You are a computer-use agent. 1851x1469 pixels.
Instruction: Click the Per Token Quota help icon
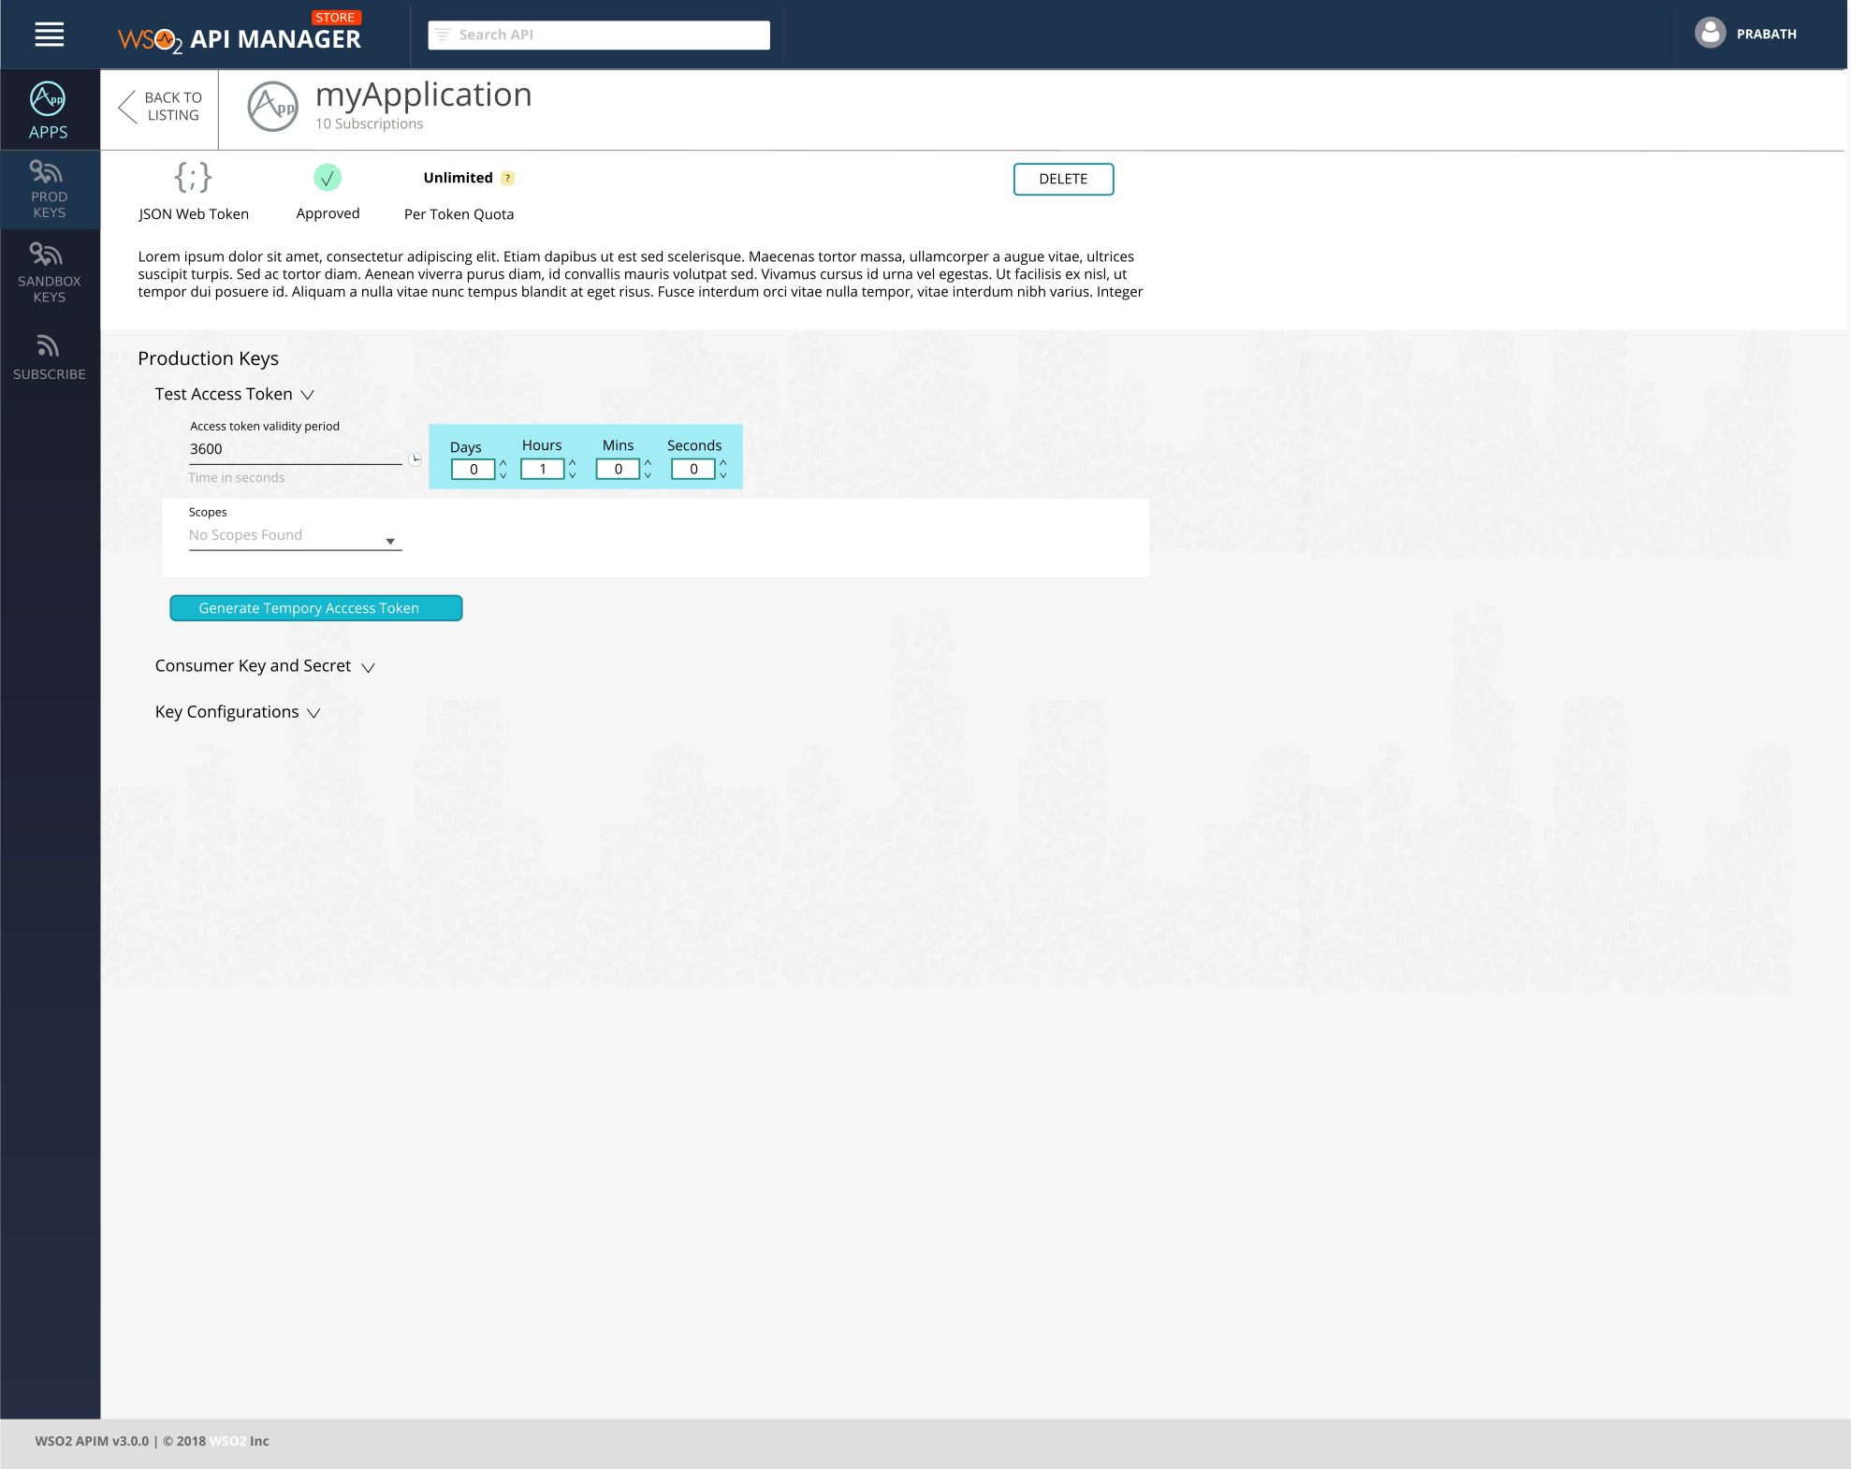click(x=508, y=178)
